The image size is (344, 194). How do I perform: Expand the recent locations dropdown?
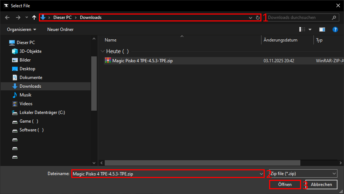[27, 17]
